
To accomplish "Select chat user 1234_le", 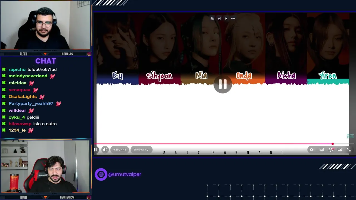I will pyautogui.click(x=17, y=130).
